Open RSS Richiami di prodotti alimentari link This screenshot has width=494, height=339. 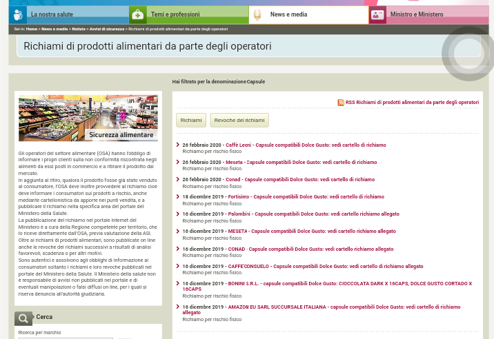(x=412, y=102)
